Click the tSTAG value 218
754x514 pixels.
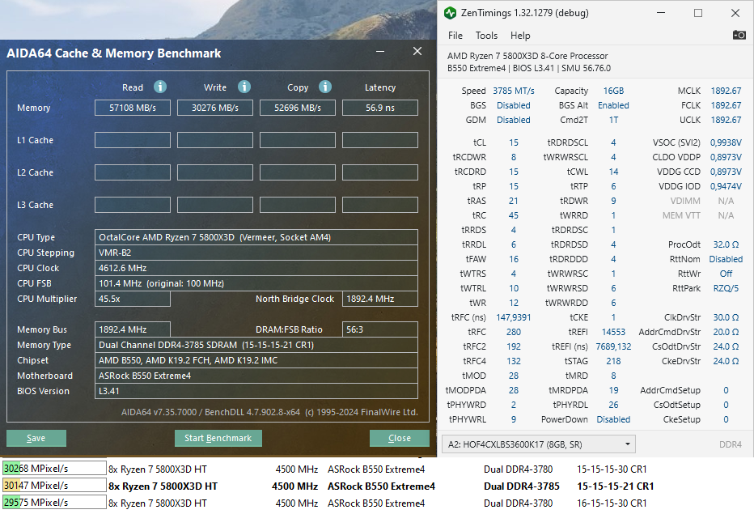(613, 361)
